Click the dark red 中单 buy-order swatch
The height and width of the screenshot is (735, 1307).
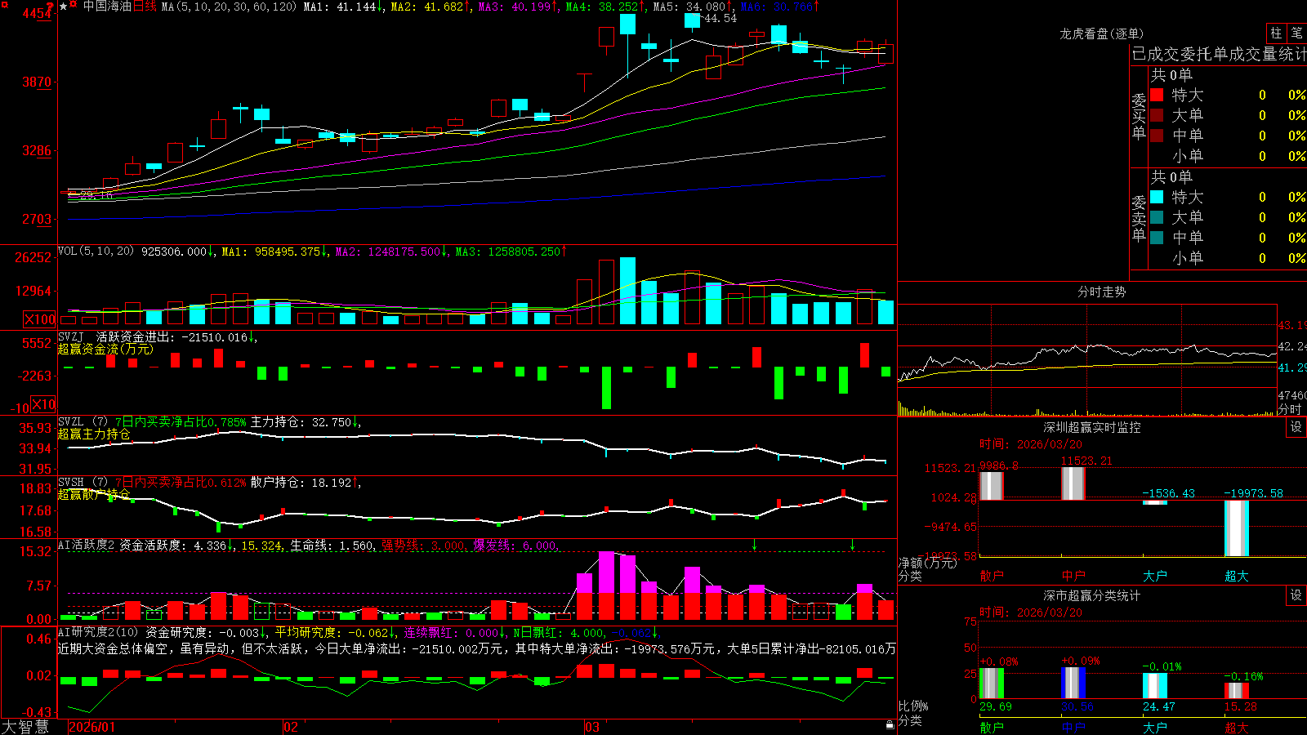1157,136
